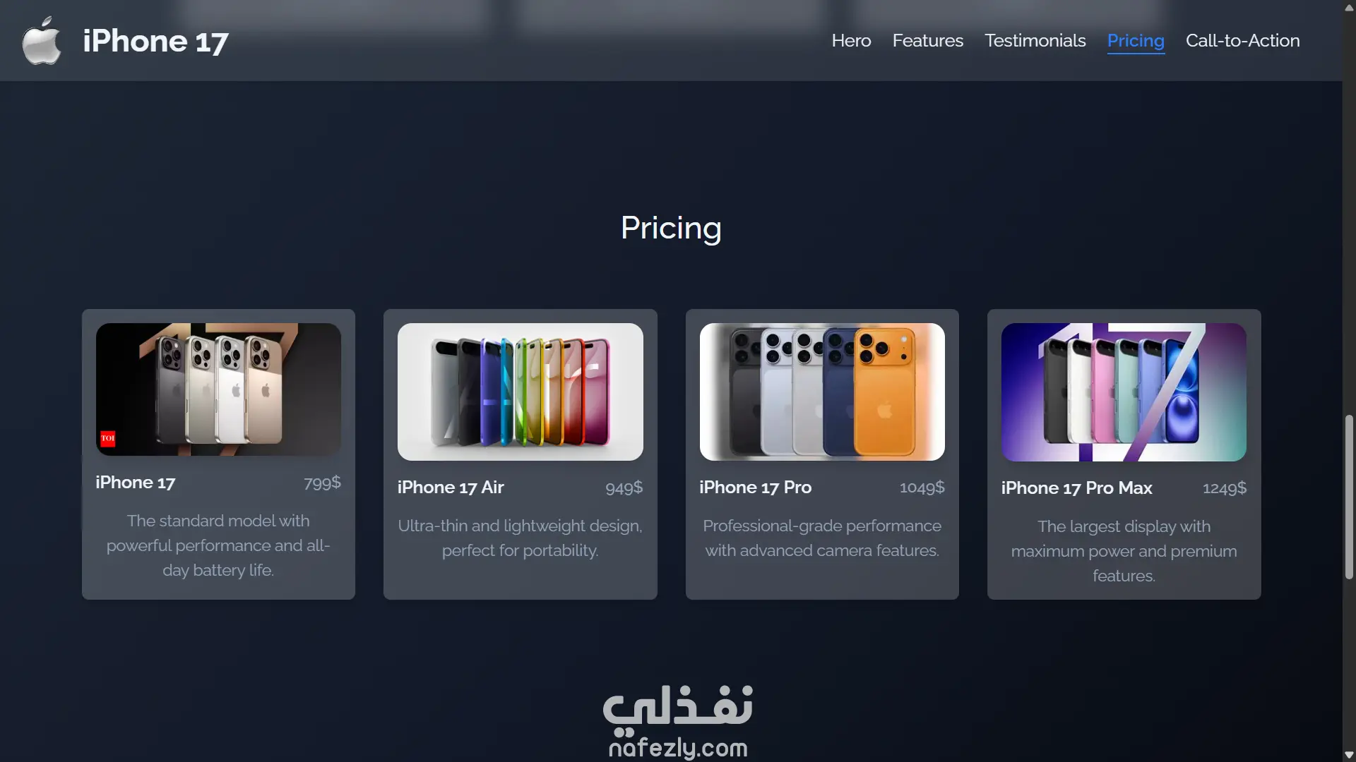The height and width of the screenshot is (762, 1356).
Task: Open the iPhone 17 product image
Action: 218,389
